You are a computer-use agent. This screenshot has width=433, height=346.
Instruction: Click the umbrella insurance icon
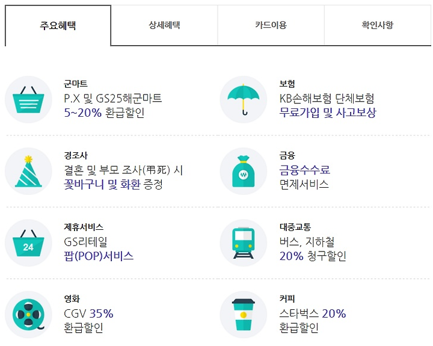244,99
